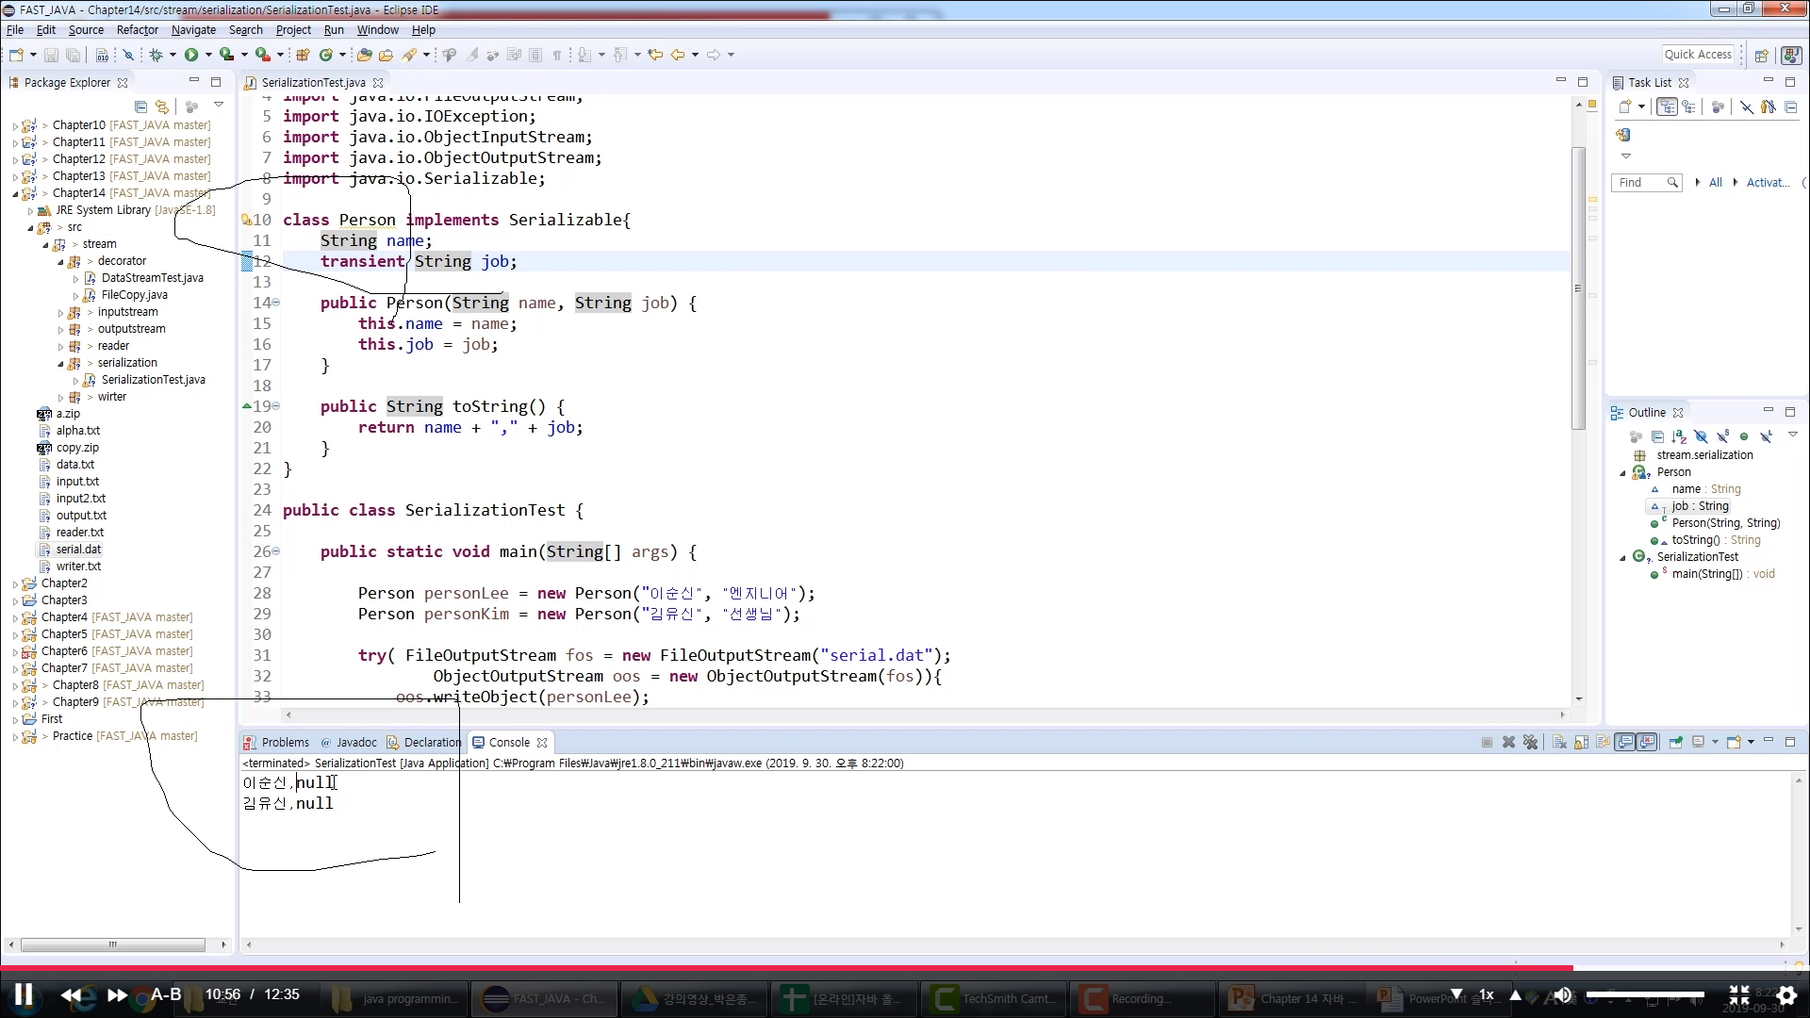Open the Run button dropdown arrow
1810x1018 pixels.
[x=208, y=55]
